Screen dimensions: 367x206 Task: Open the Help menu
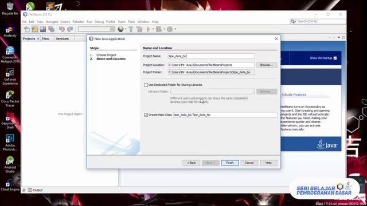(155, 22)
